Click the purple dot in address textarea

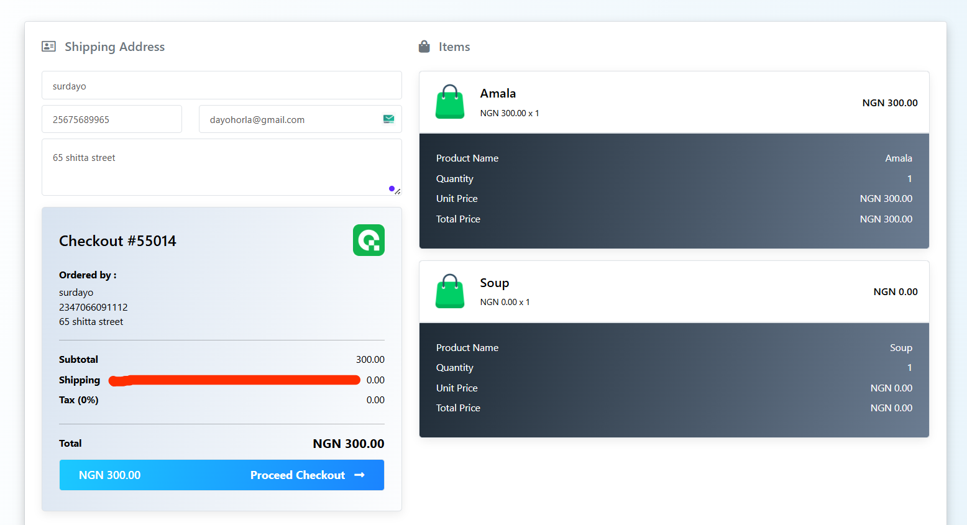392,188
